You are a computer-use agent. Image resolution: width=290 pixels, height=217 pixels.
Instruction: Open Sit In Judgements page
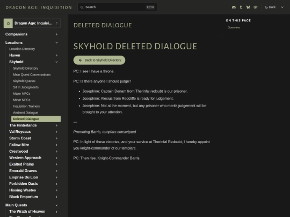[x=26, y=87]
